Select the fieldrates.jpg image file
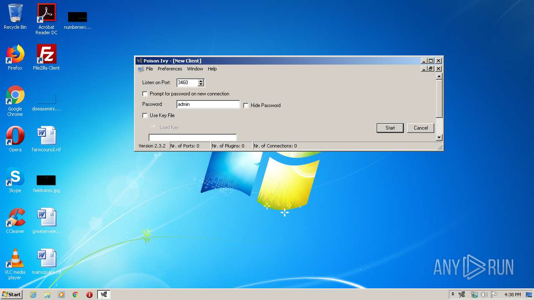 coord(46,183)
